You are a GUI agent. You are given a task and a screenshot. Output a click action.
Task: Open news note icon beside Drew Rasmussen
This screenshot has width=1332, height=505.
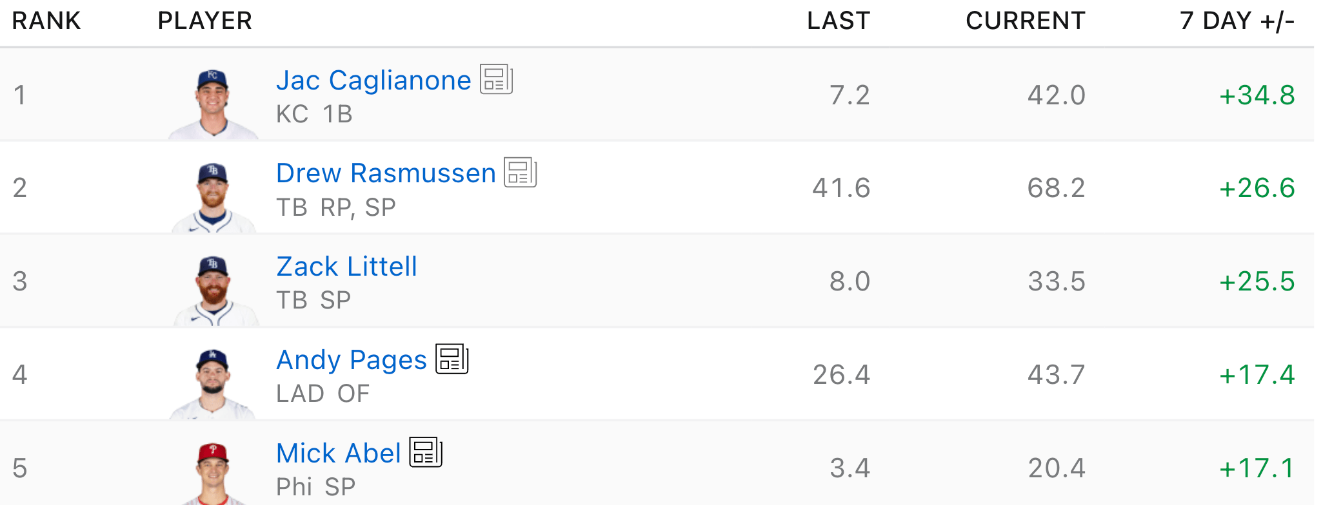(520, 173)
